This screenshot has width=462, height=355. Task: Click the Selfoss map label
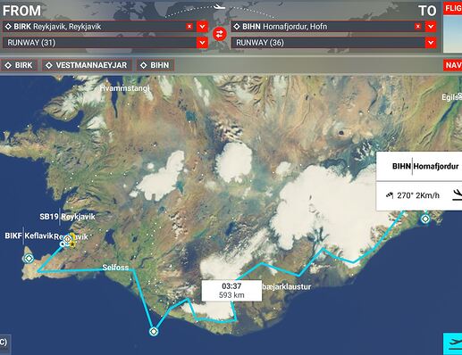115,268
